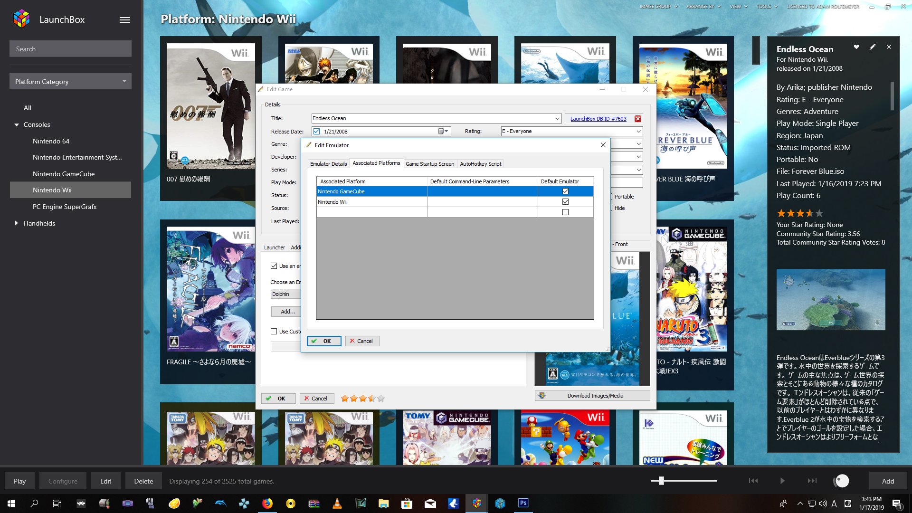Switch to the Emulator Details tab

tap(328, 164)
